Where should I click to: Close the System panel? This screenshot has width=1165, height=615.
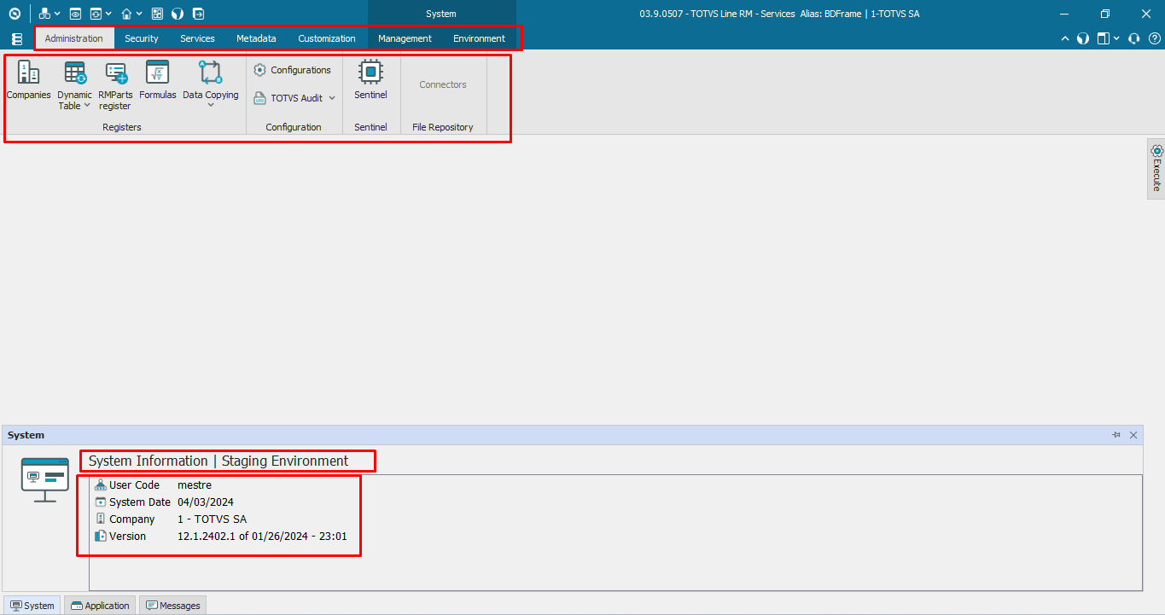[1133, 435]
